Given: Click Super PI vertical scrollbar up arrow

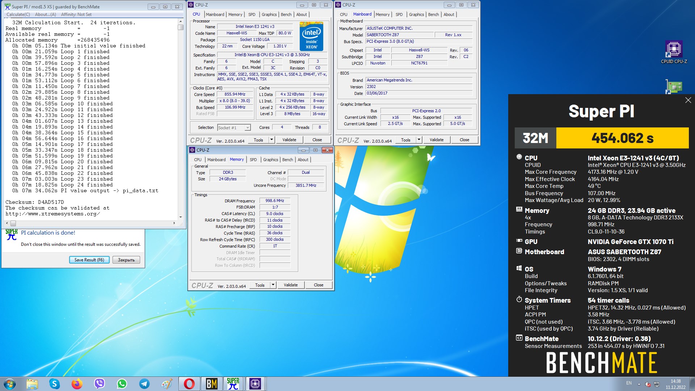Looking at the screenshot, I should [x=181, y=21].
